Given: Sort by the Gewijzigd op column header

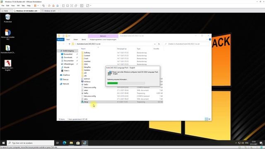Looking at the screenshot, I should tap(122, 49).
